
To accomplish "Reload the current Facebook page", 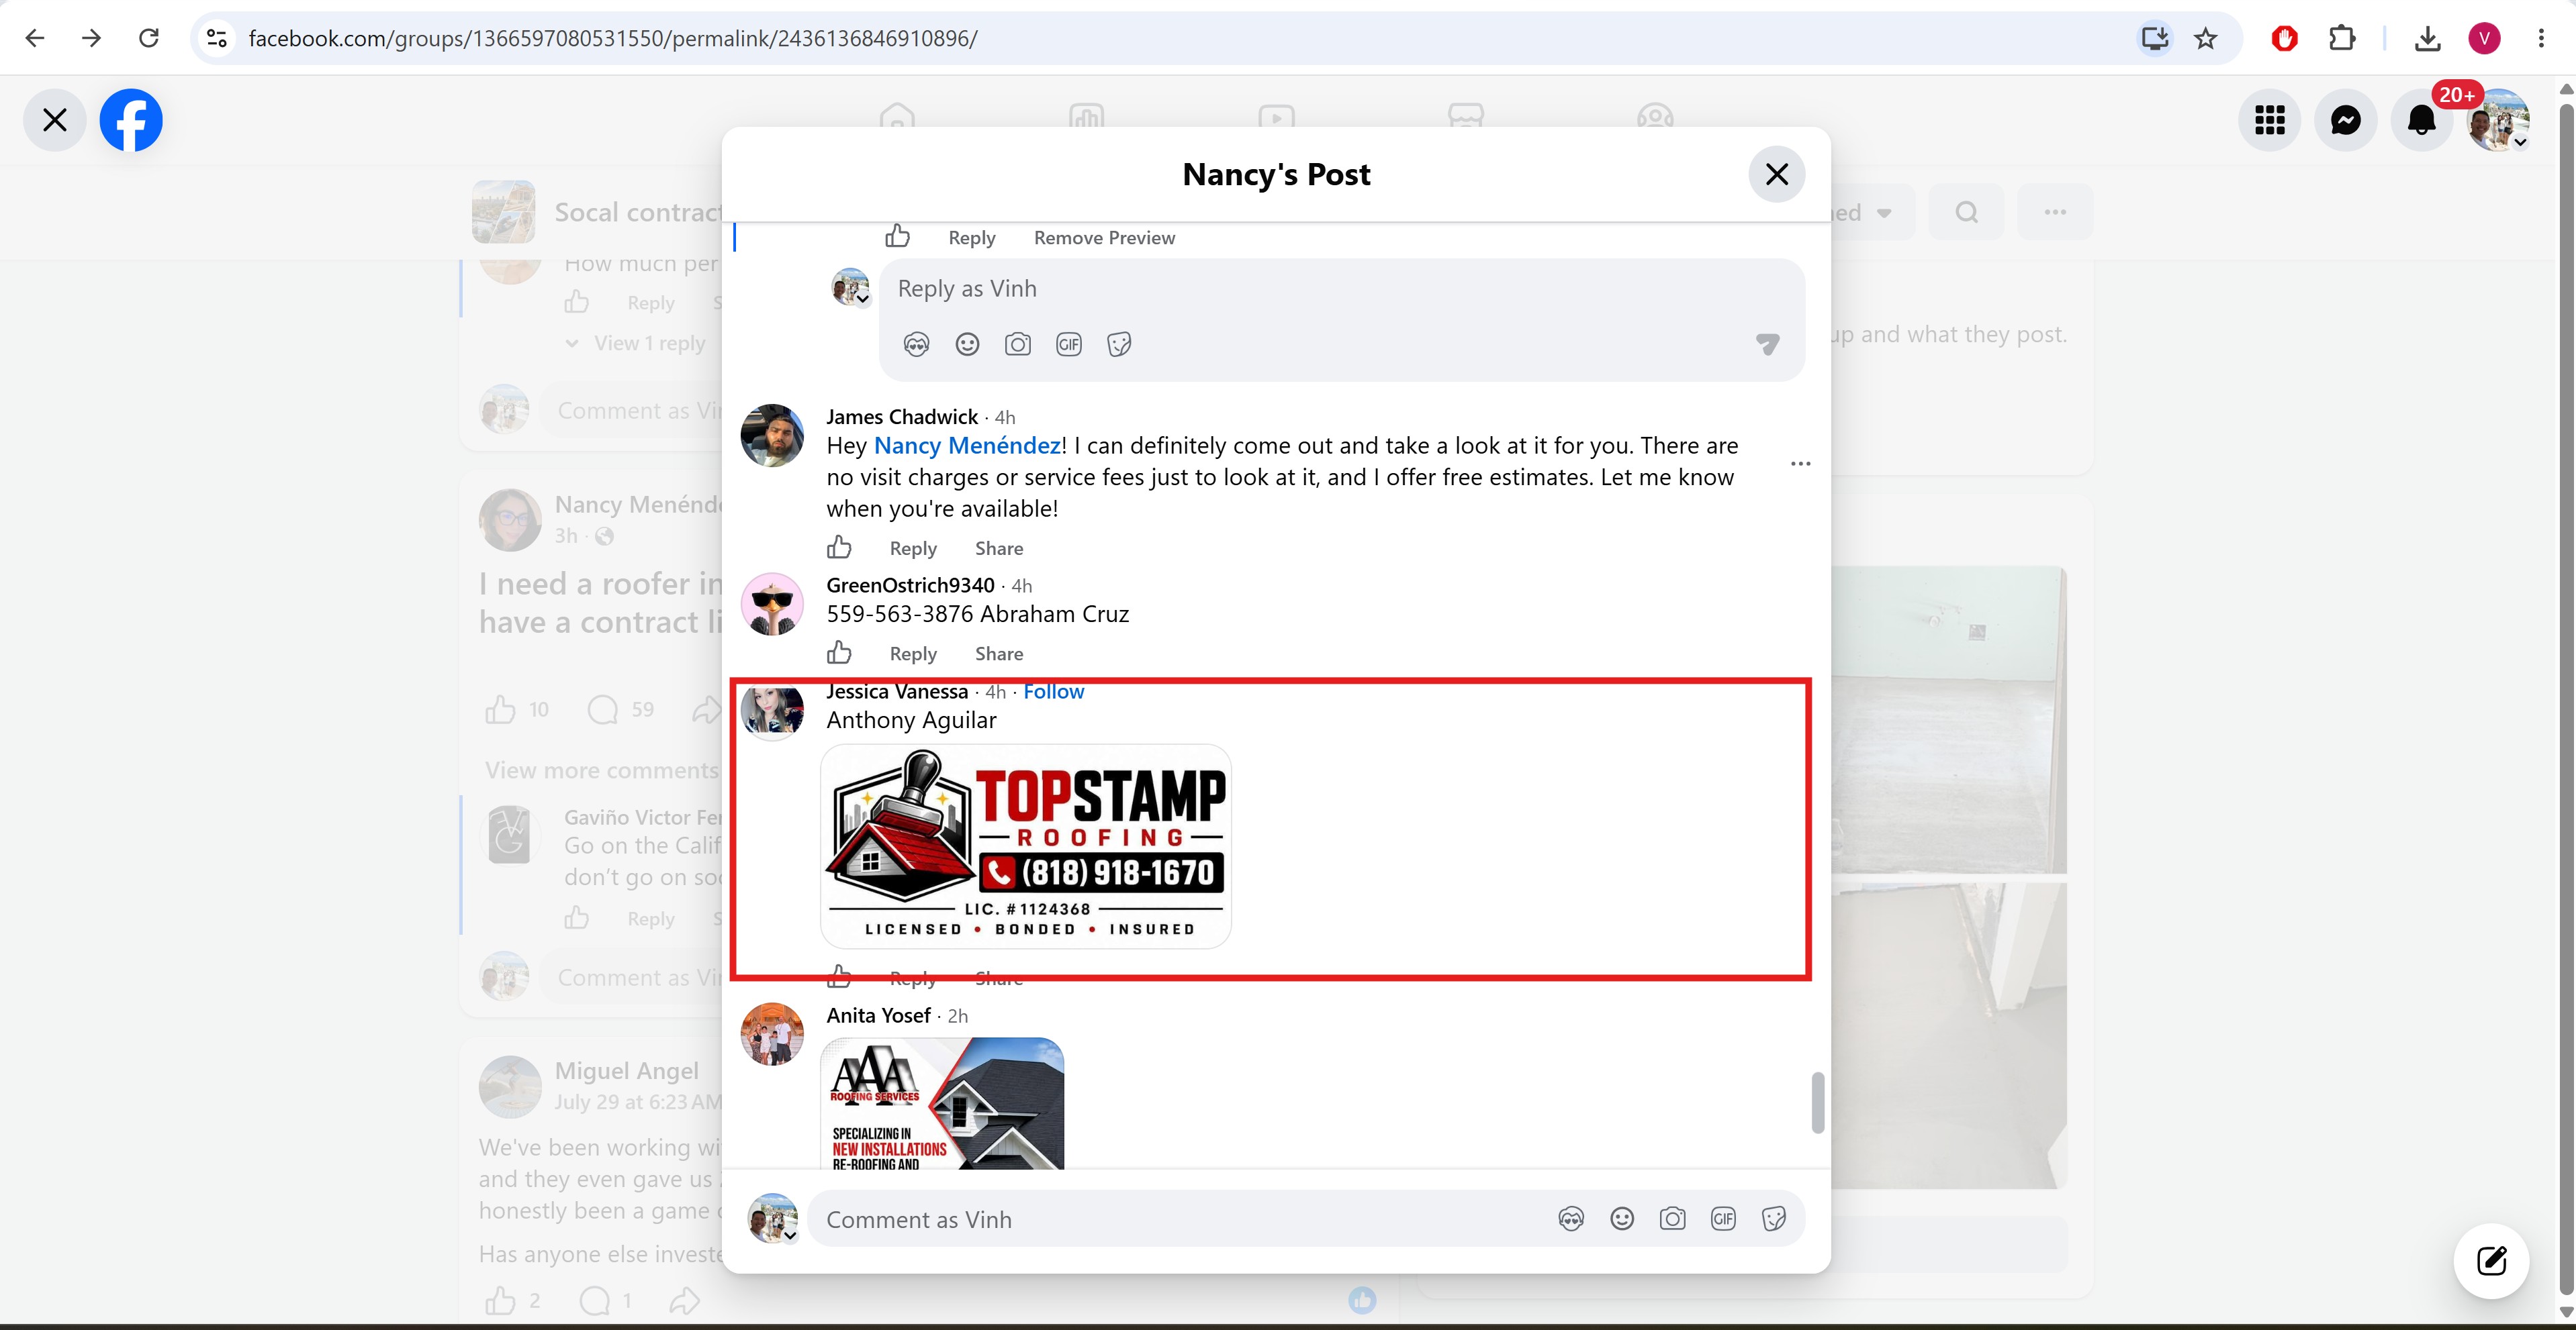I will click(x=149, y=38).
